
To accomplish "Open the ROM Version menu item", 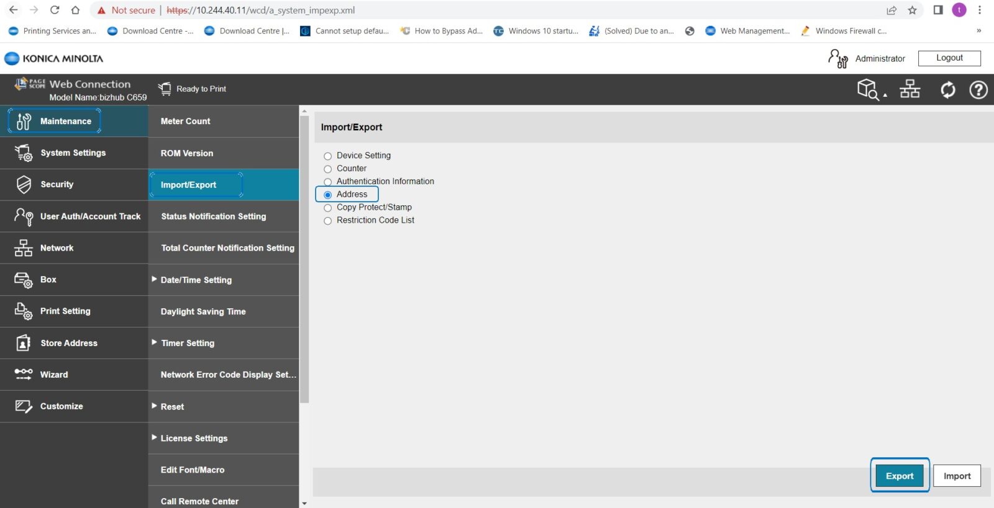I will point(187,153).
